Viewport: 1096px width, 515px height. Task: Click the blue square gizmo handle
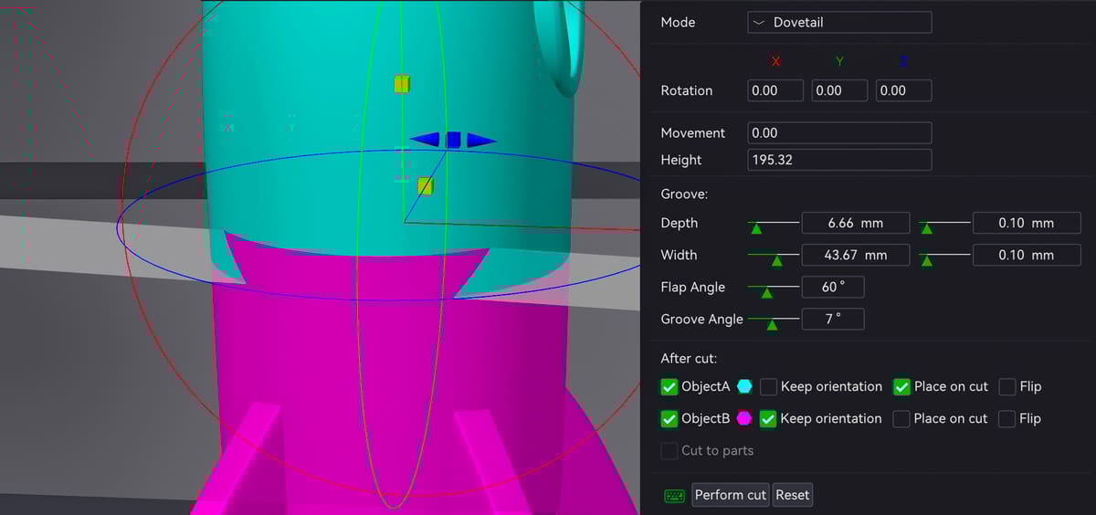(453, 140)
